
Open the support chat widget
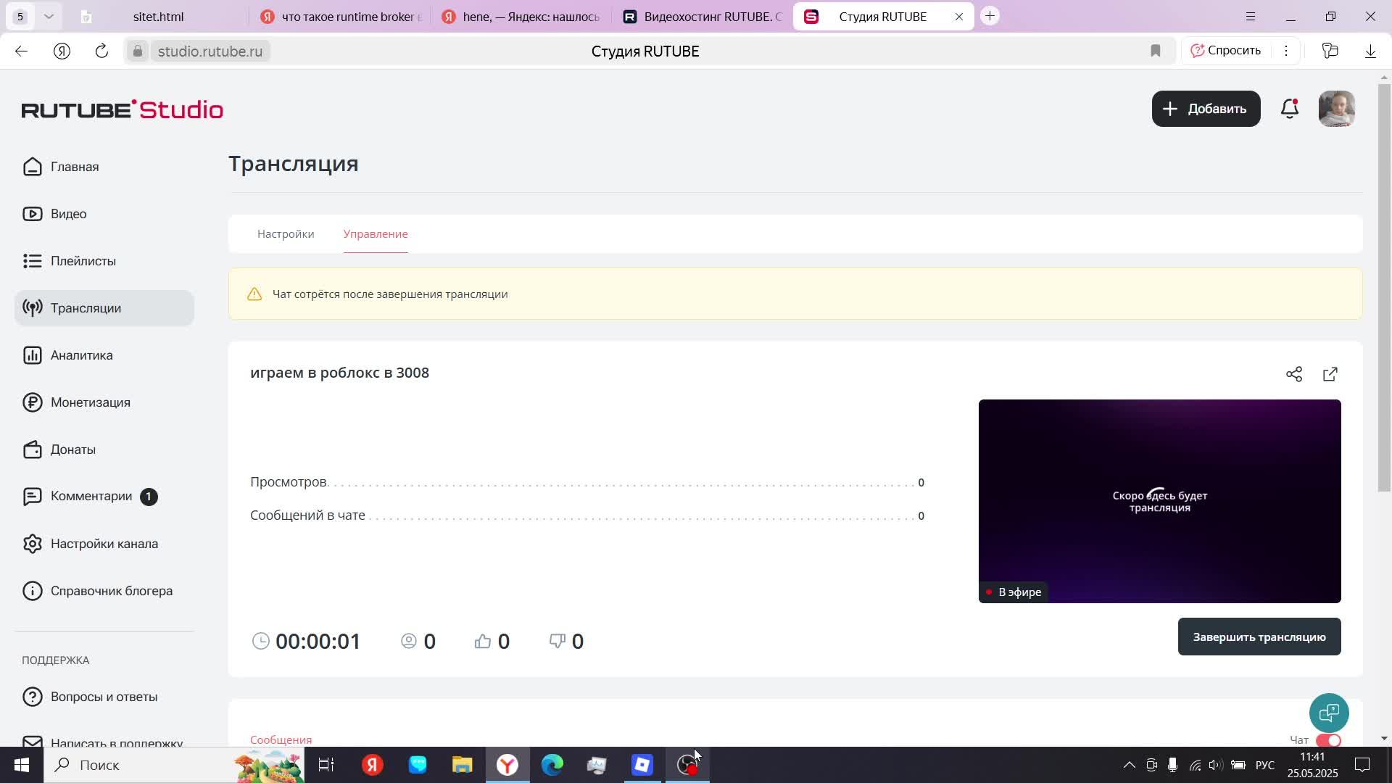[x=1329, y=713]
